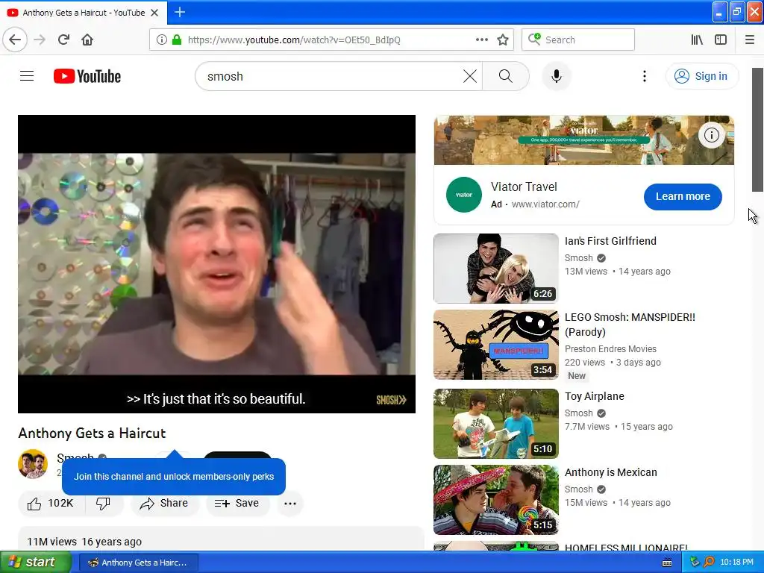Click the Join this channel tooltip
The image size is (764, 573).
click(173, 477)
